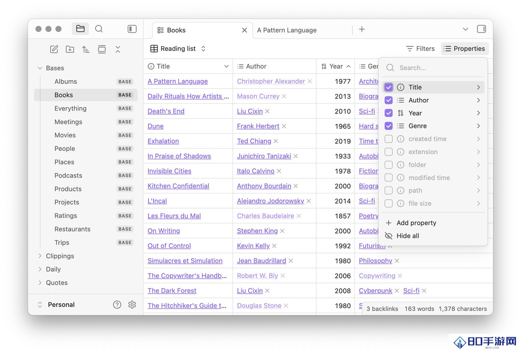
Task: Uncheck the Author property checkbox
Action: (389, 100)
